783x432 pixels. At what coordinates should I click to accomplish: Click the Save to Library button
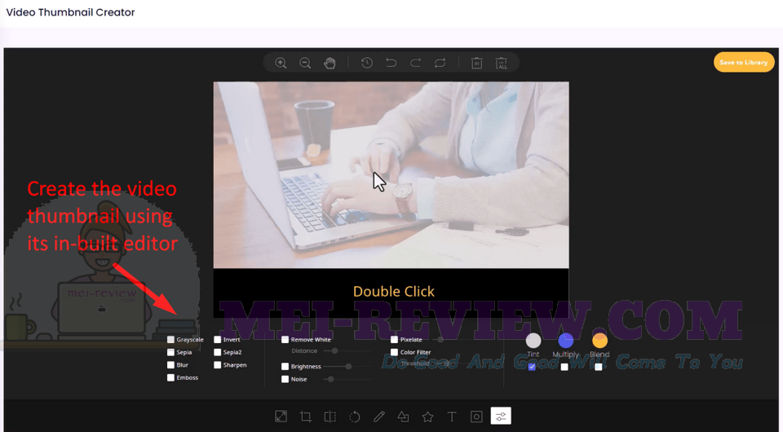[x=744, y=63]
